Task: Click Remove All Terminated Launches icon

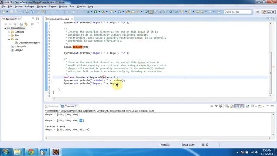Action: (x=221, y=106)
